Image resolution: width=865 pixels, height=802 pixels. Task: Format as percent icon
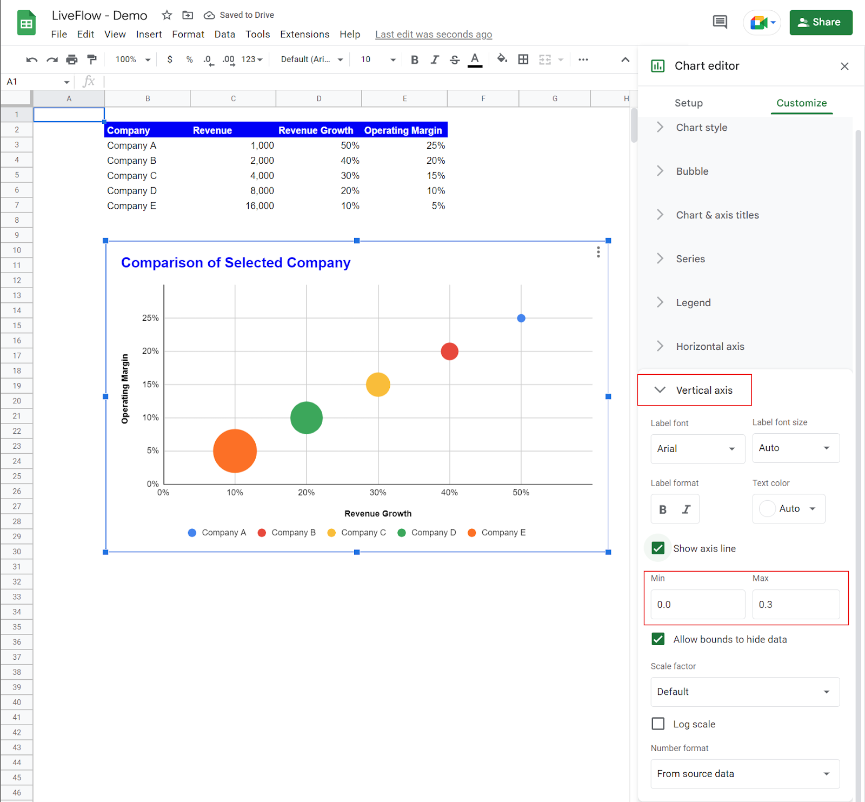coord(189,59)
